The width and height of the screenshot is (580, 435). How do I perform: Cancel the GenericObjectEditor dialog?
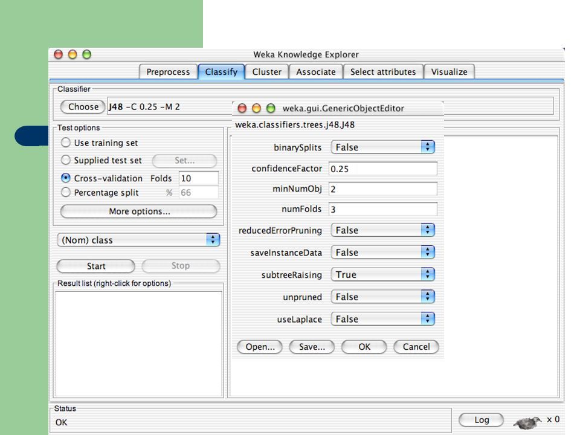(x=416, y=347)
